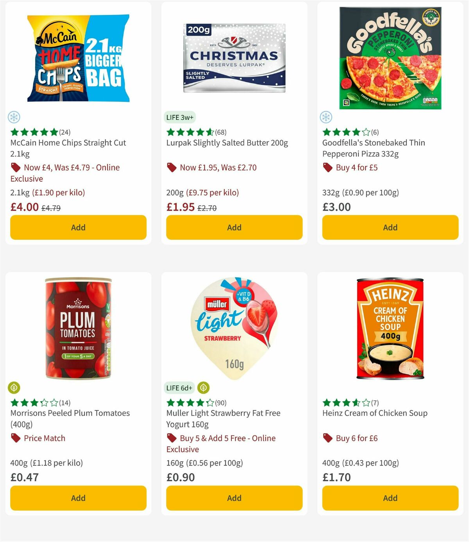Add Heinz Cream of Chicken Soup to the basket

[390, 498]
